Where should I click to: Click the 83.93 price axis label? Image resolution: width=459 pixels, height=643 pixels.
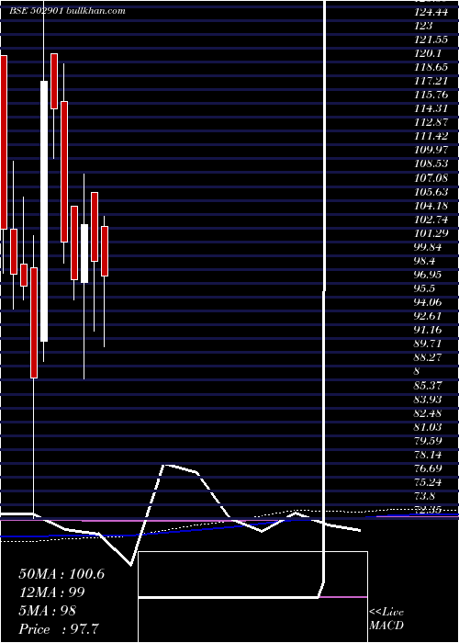pyautogui.click(x=428, y=399)
